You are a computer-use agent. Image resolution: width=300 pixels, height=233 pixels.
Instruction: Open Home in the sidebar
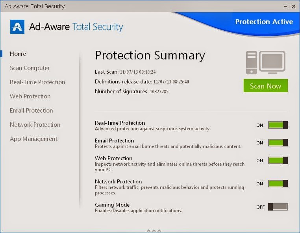pos(18,54)
